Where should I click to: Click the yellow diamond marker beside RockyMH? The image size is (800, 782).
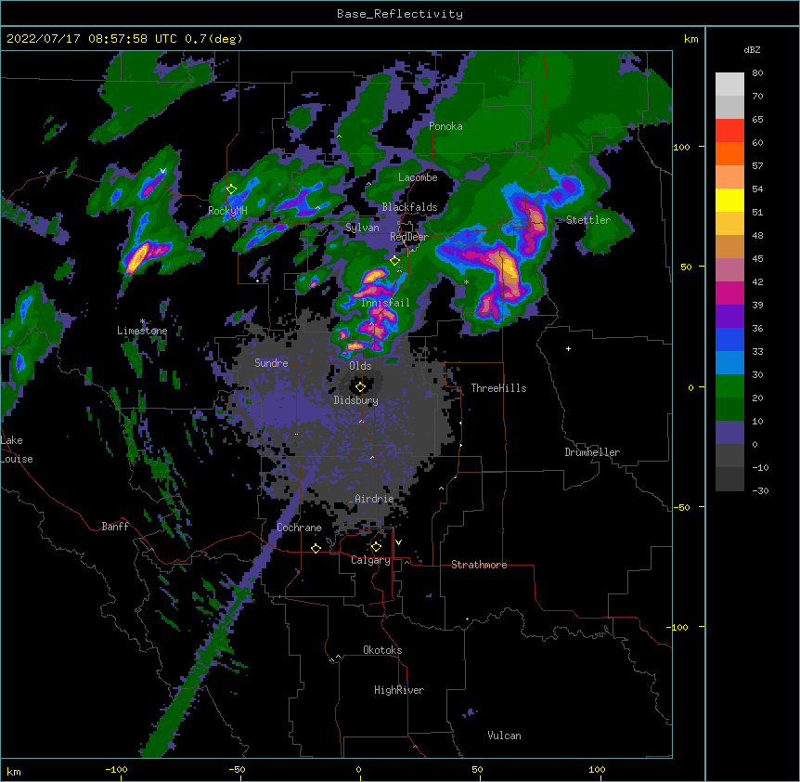(231, 189)
